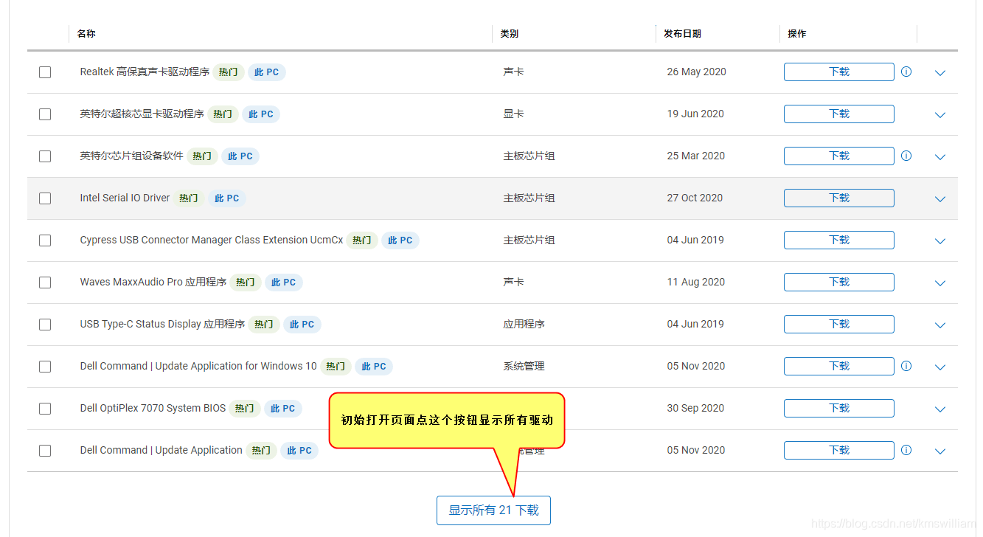
Task: Expand Cypress USB Connector Manager details
Action: (x=939, y=241)
